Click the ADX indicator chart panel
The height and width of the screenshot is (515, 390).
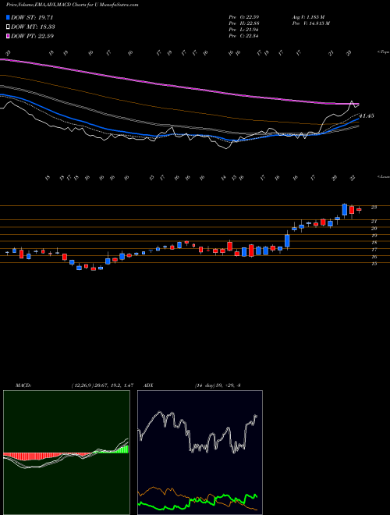pyautogui.click(x=200, y=453)
